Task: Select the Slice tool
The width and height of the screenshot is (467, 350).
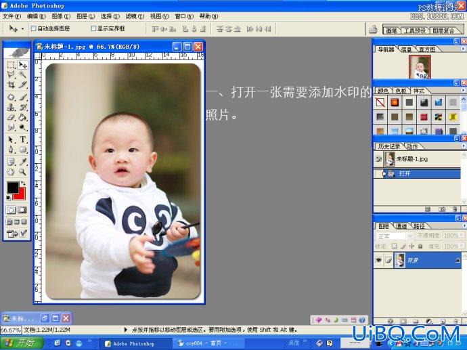Action: click(22, 85)
